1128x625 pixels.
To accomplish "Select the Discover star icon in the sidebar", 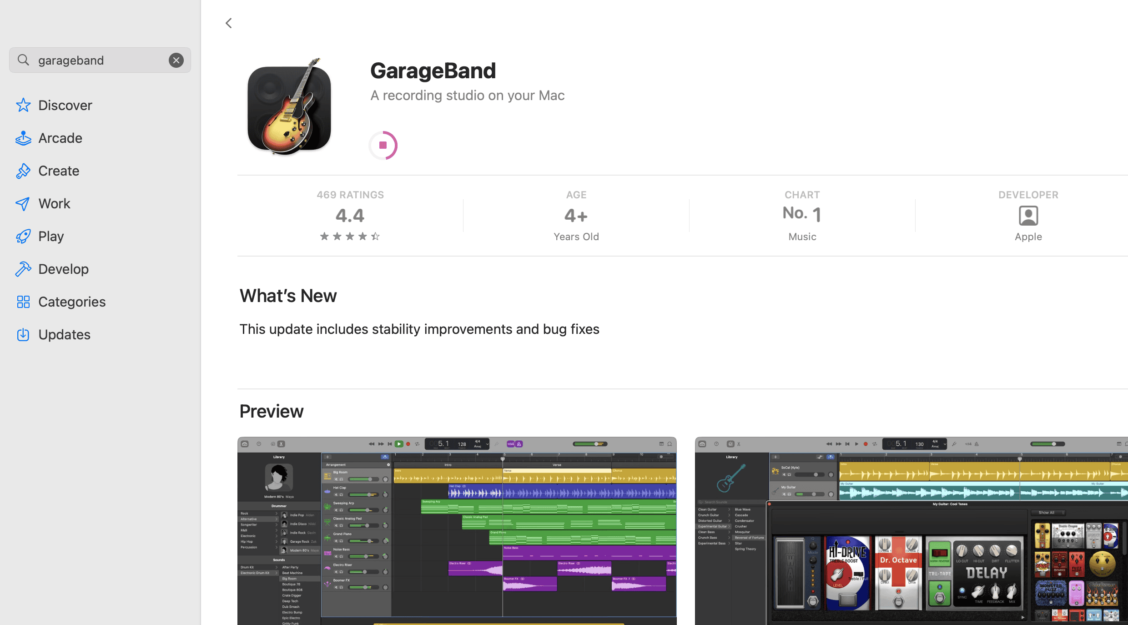I will tap(23, 105).
